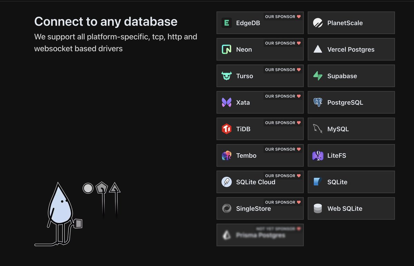
Task: Click the Prisma Postgres logo icon
Action: click(227, 235)
